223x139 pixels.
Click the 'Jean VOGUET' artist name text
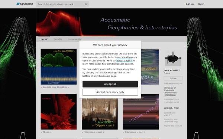(x=172, y=70)
